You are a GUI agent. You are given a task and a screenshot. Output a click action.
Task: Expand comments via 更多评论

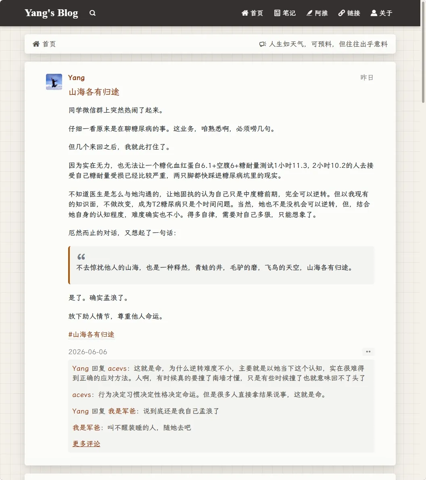[x=86, y=444]
